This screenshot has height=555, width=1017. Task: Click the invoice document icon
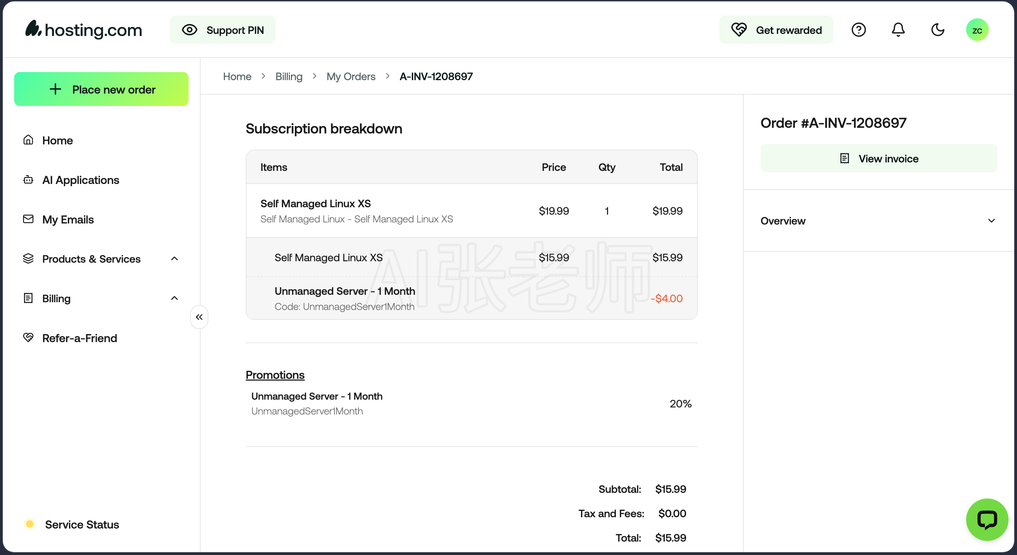coord(844,158)
